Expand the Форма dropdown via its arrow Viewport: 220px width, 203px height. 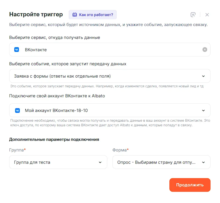tap(203, 162)
